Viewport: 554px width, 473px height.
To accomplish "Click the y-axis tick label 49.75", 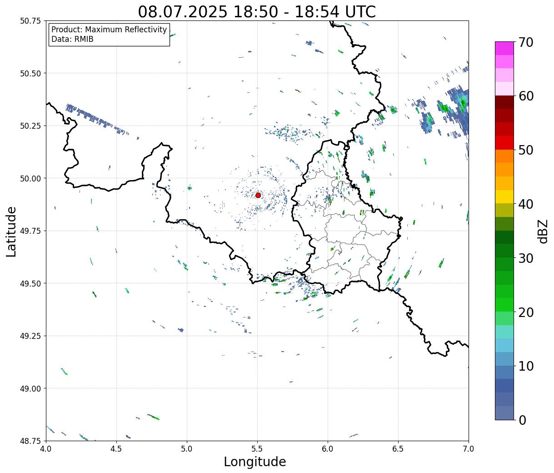I will click(30, 231).
